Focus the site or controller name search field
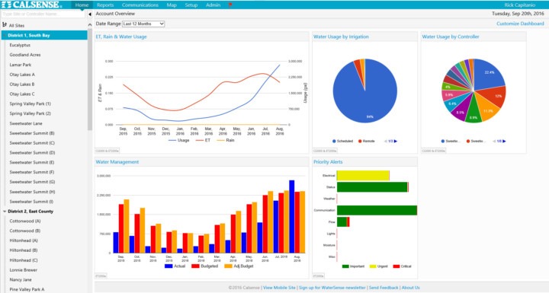 point(43,14)
